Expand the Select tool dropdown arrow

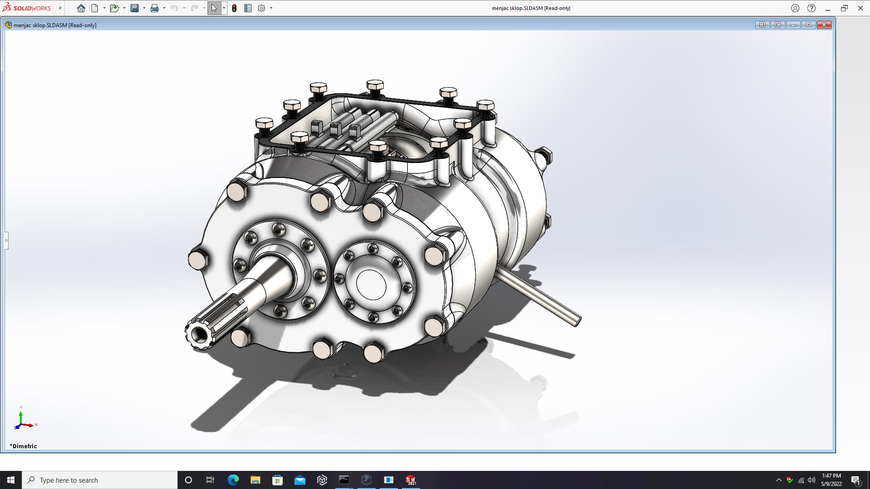click(x=224, y=8)
